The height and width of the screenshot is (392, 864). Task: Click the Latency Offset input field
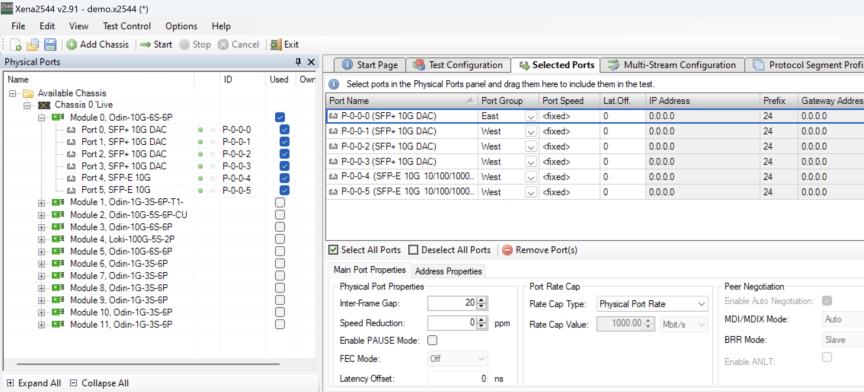coord(458,378)
